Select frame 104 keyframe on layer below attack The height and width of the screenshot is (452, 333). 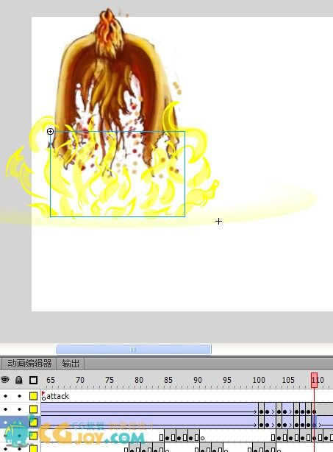coord(279,409)
